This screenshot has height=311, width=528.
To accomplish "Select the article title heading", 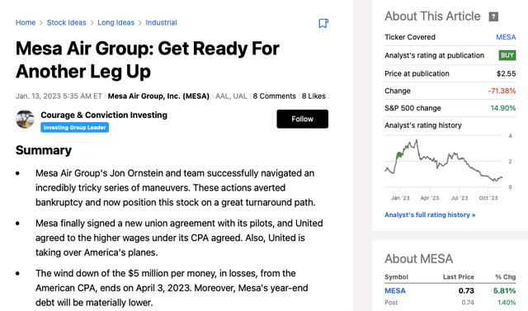I will [x=148, y=60].
